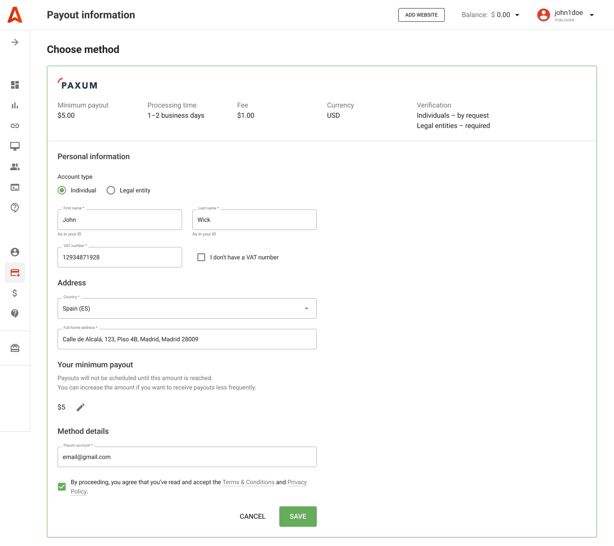Expand the sidebar with the arrow icon
This screenshot has height=546, width=614.
(x=15, y=42)
